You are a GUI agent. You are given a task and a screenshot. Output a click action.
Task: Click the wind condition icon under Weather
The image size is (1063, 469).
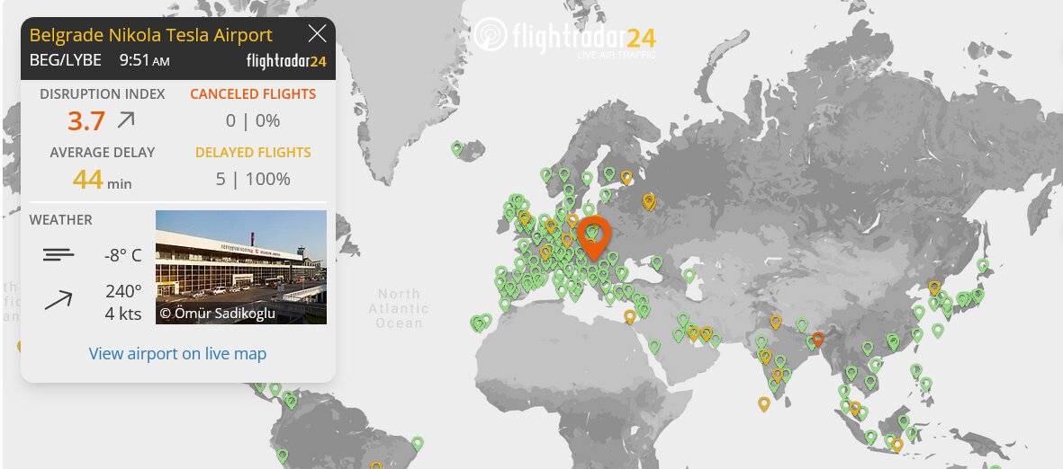(x=59, y=255)
